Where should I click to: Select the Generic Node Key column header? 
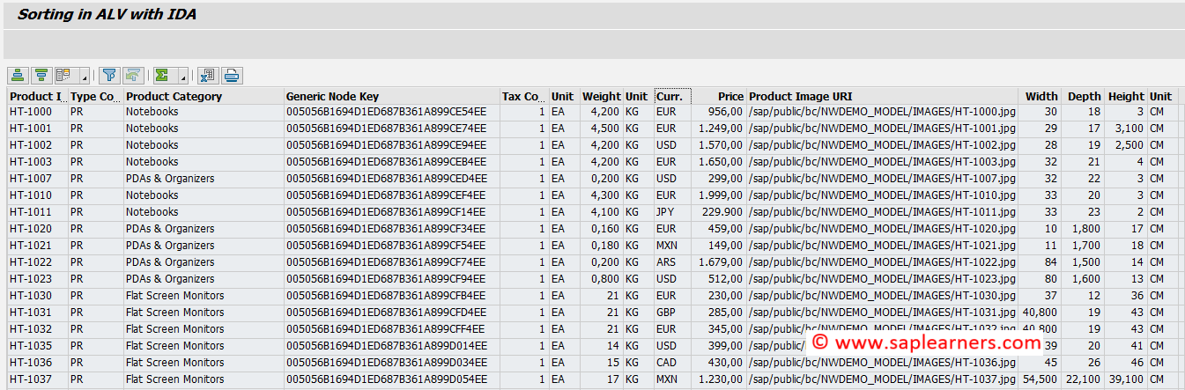coord(391,96)
